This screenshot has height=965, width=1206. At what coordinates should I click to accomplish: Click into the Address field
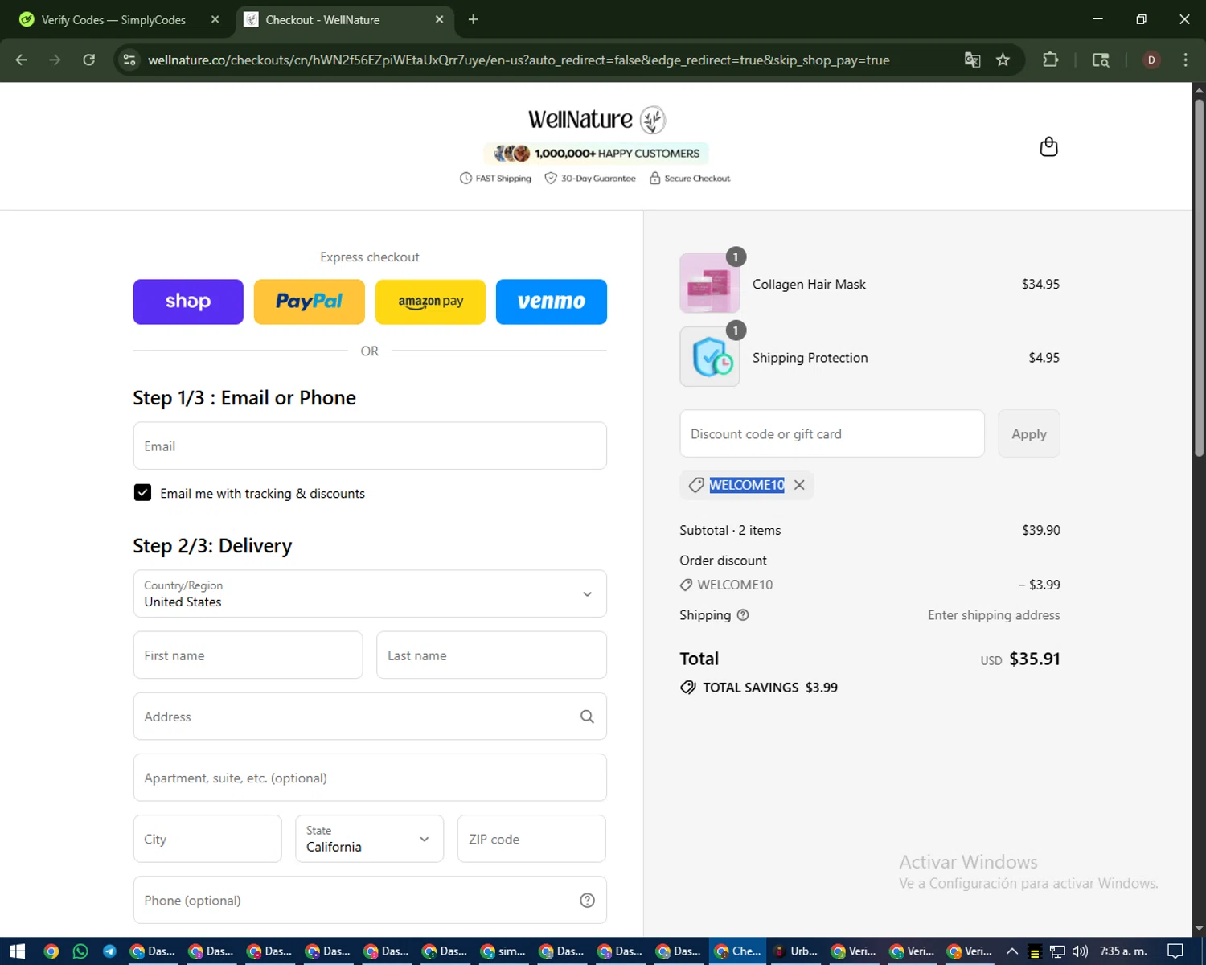tap(370, 717)
